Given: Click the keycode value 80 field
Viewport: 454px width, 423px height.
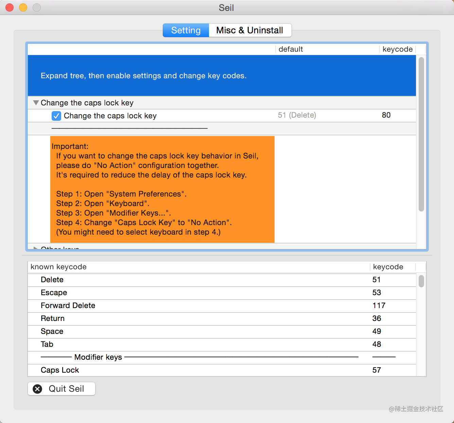Looking at the screenshot, I should (386, 115).
